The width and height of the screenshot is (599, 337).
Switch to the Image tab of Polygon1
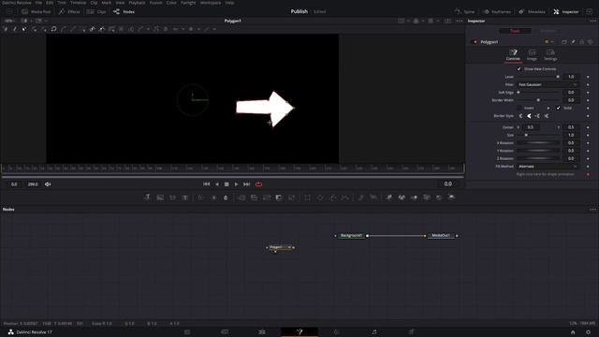(x=532, y=54)
